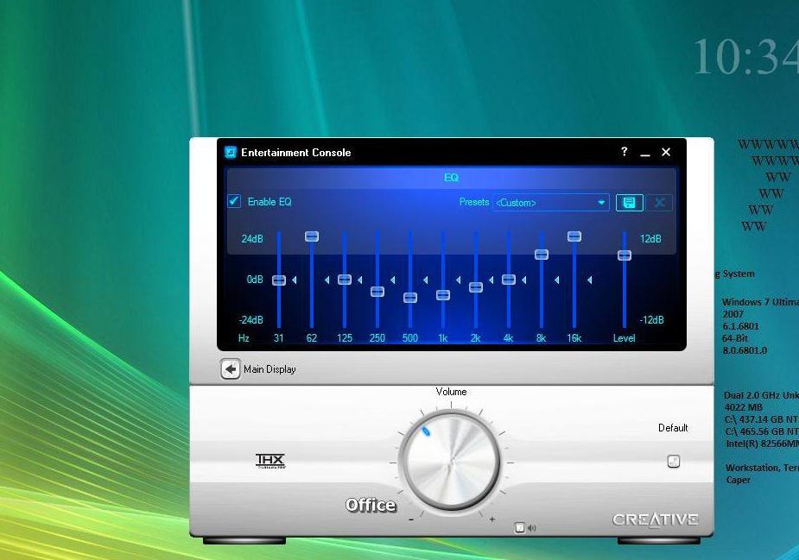Click the EQ panel heading
The height and width of the screenshot is (560, 799).
point(451,178)
